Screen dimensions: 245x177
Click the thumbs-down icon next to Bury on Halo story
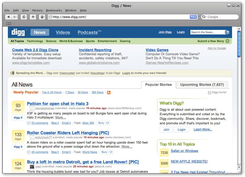[108, 123]
